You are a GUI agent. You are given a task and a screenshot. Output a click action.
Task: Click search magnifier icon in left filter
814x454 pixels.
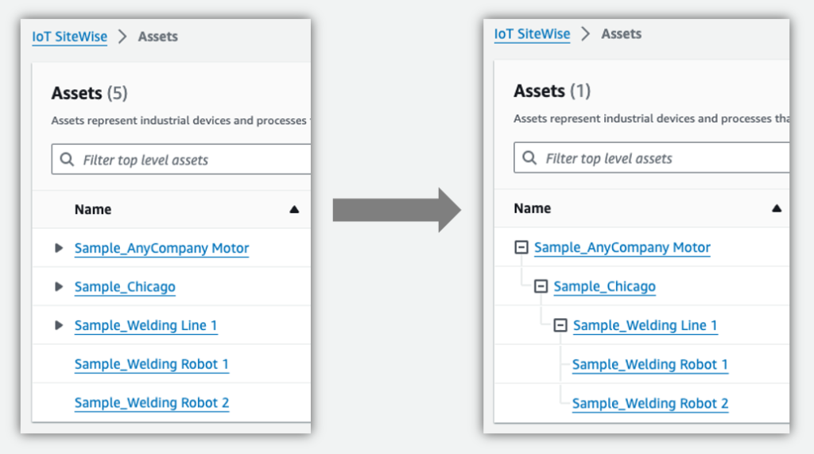click(67, 159)
